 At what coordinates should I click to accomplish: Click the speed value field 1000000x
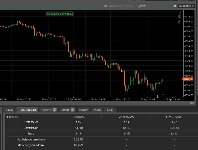coord(184,6)
